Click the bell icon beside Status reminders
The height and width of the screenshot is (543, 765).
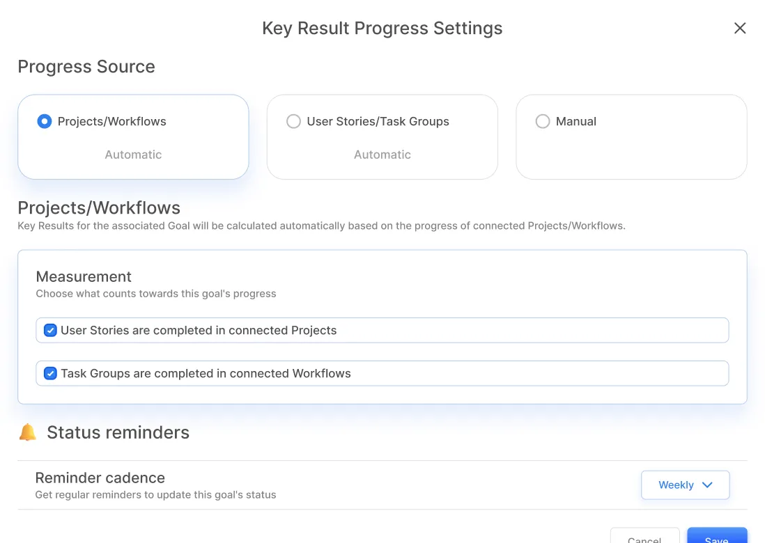tap(28, 432)
